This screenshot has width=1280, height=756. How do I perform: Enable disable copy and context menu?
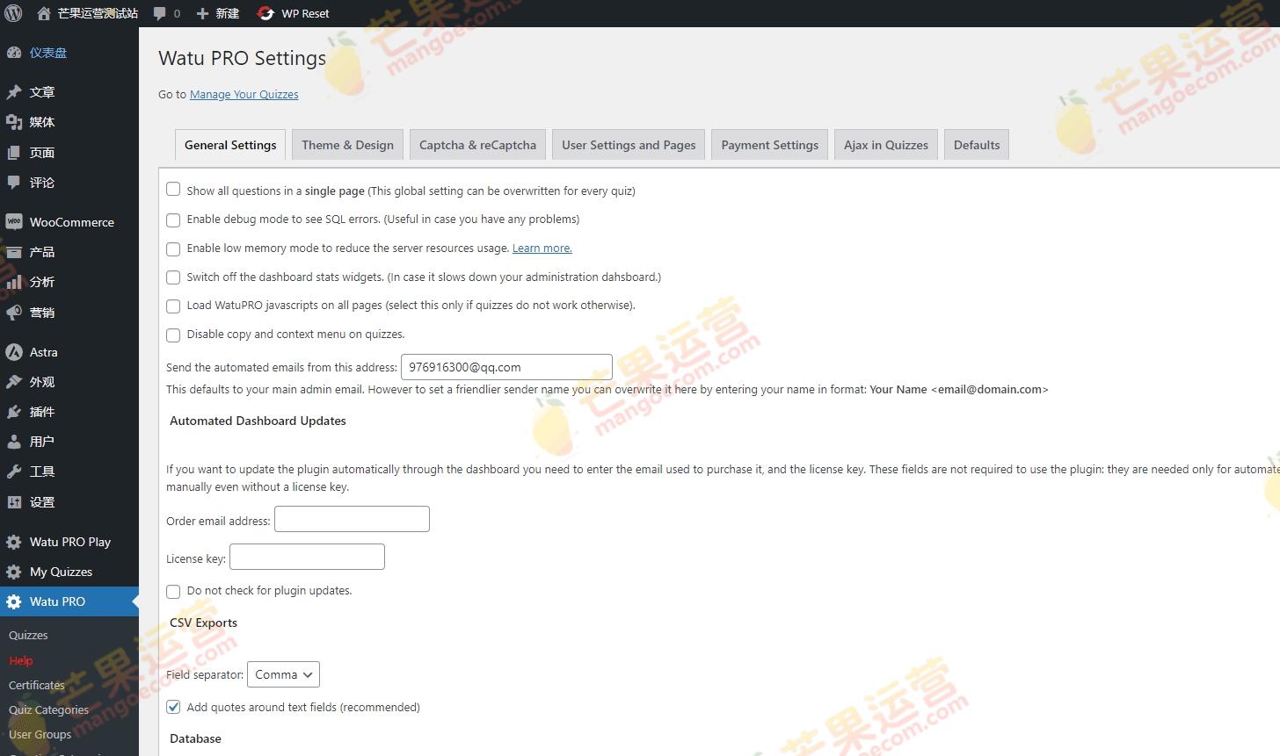[173, 335]
